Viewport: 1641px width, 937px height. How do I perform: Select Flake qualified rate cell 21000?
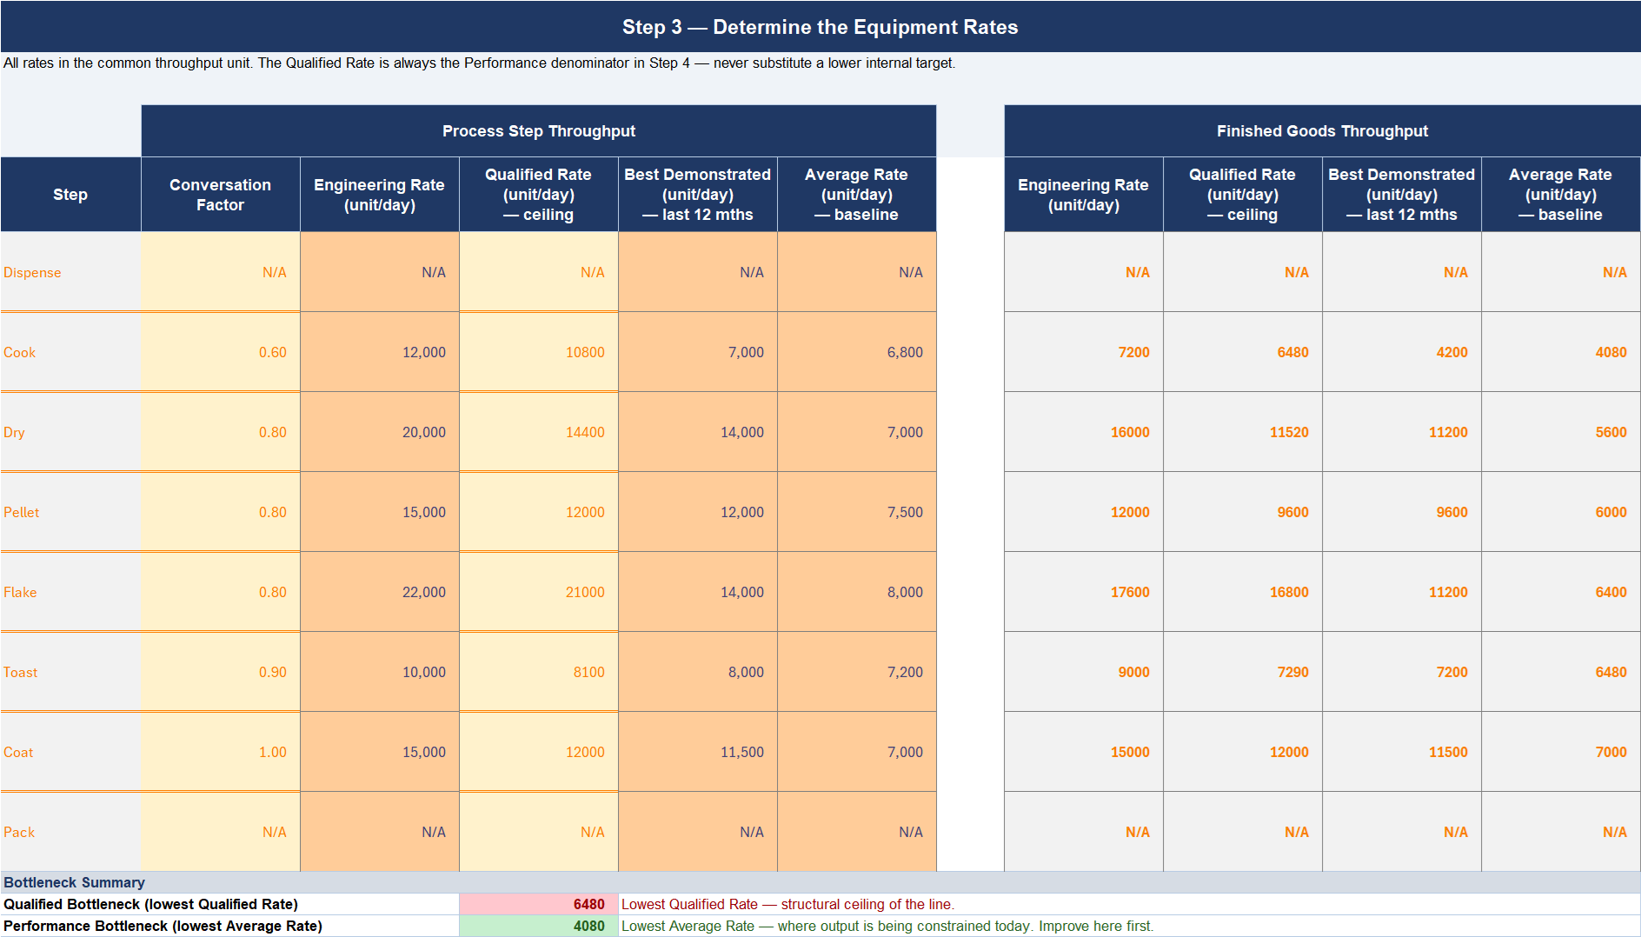[539, 592]
